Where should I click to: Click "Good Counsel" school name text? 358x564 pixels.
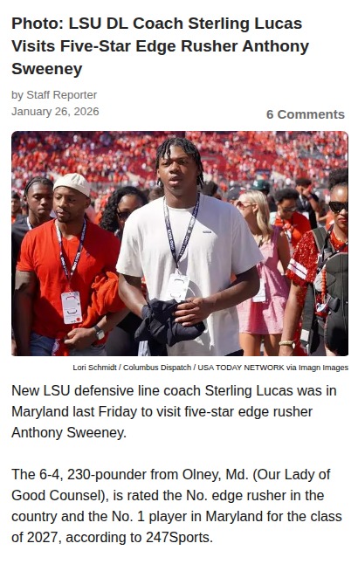(58, 496)
